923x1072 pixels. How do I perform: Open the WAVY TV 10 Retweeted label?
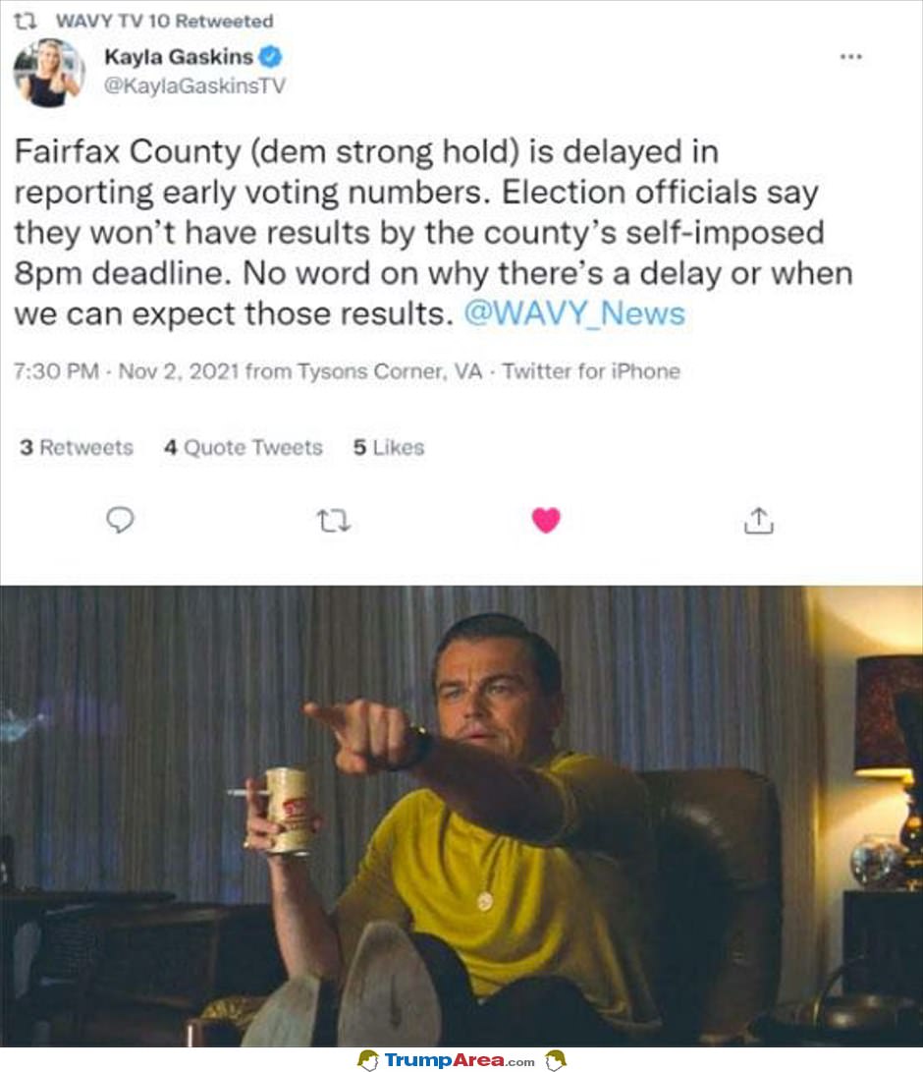pyautogui.click(x=165, y=22)
